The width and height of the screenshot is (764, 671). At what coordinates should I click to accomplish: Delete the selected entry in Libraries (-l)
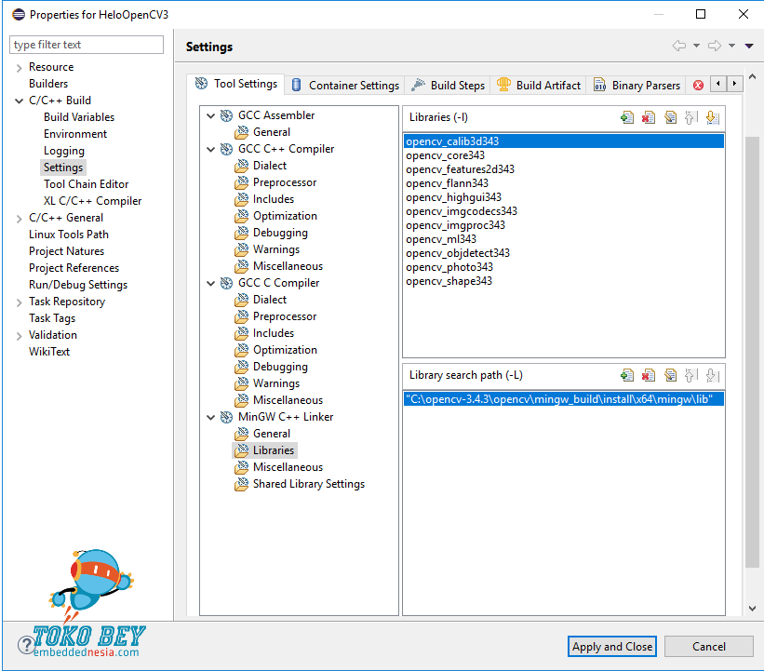tap(649, 117)
